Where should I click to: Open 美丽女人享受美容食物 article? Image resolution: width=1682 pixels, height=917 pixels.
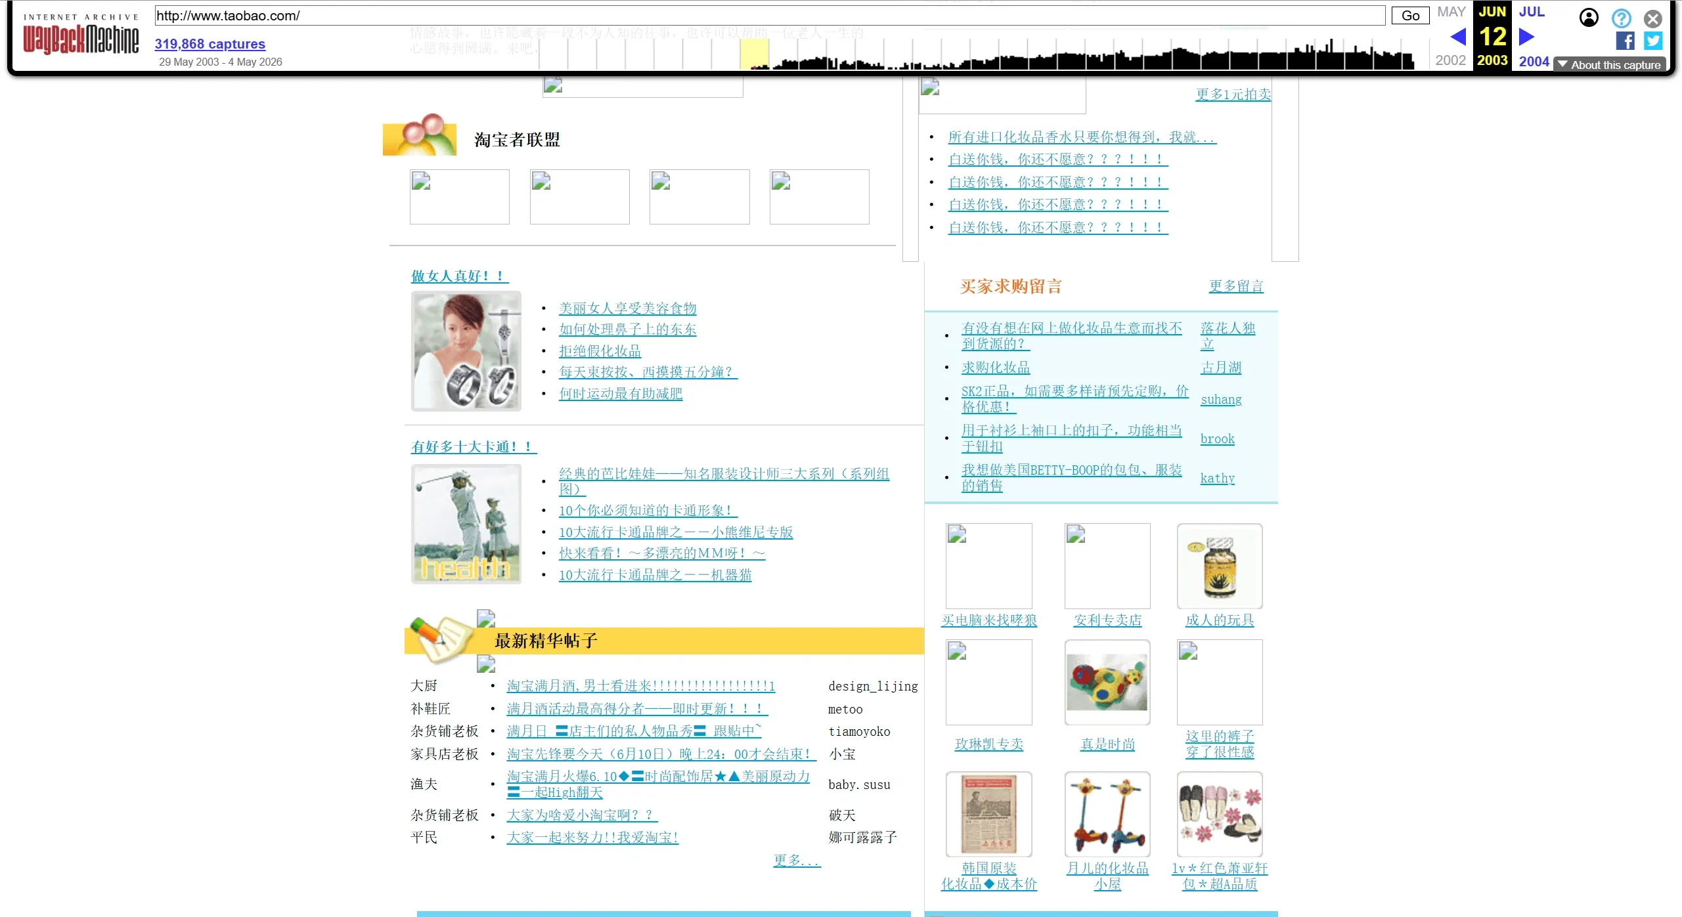(x=627, y=309)
